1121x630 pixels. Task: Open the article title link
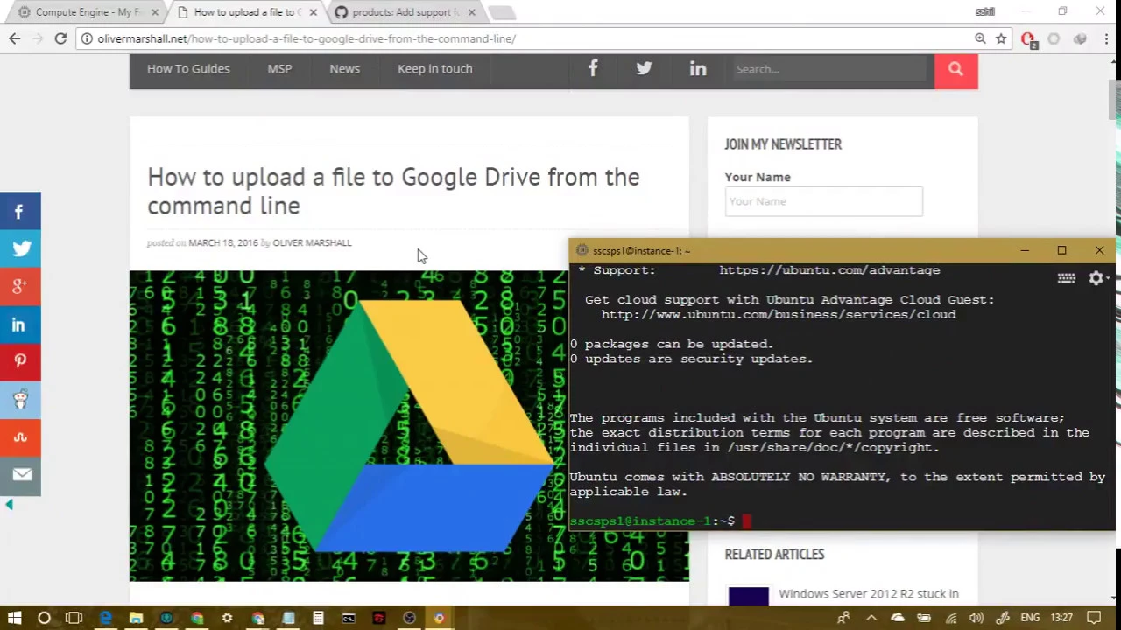393,191
